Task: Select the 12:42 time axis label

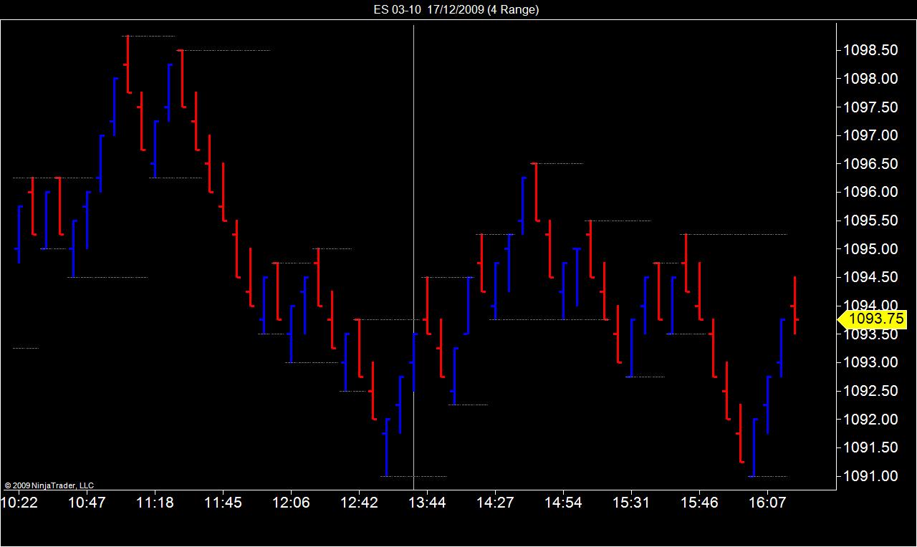Action: pyautogui.click(x=360, y=503)
